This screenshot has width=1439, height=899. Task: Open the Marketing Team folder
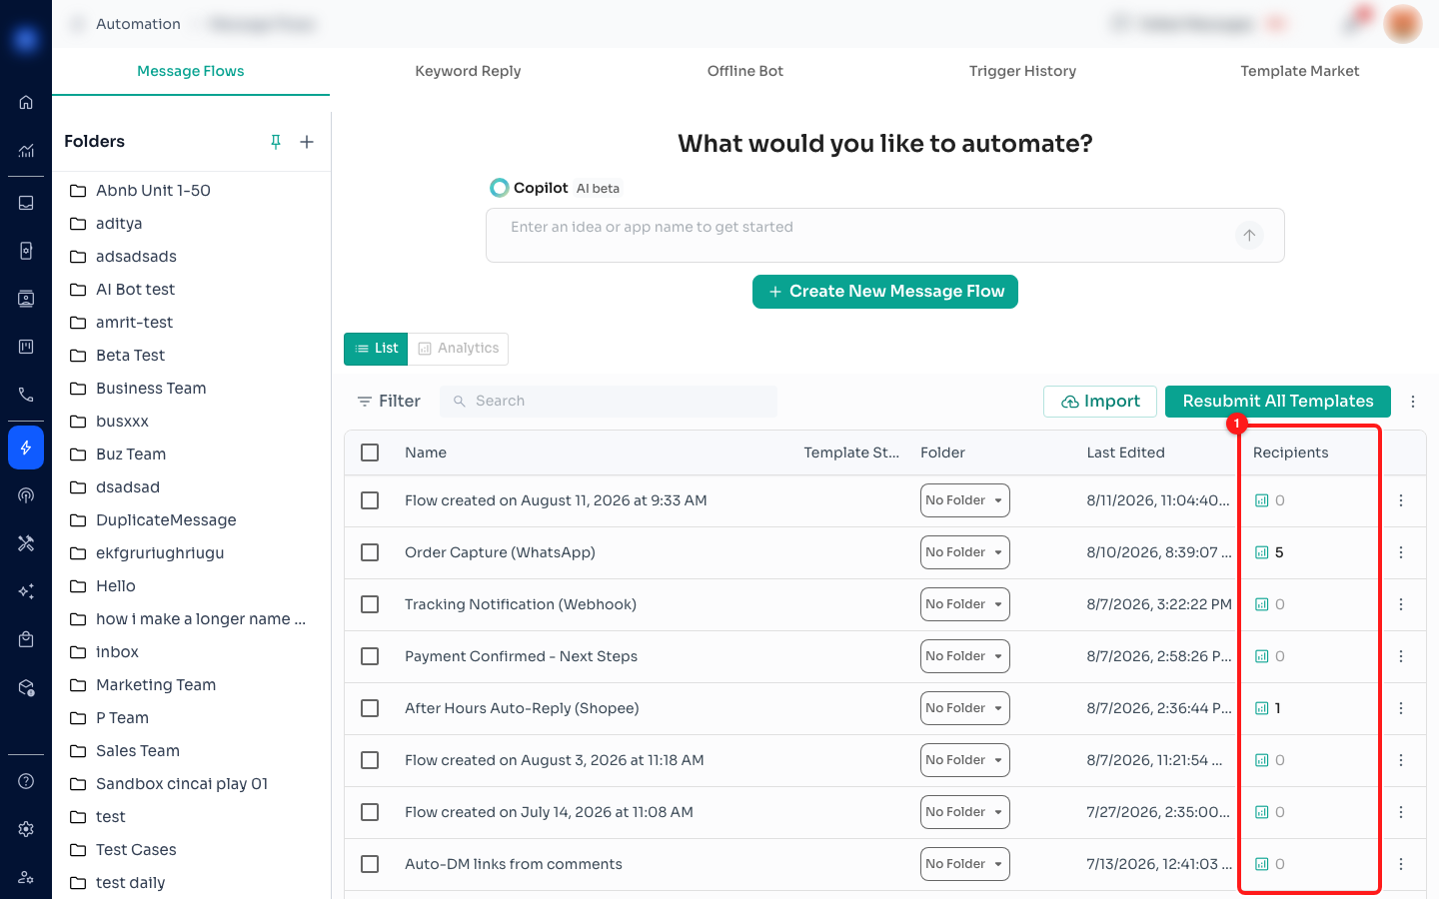coord(191,685)
